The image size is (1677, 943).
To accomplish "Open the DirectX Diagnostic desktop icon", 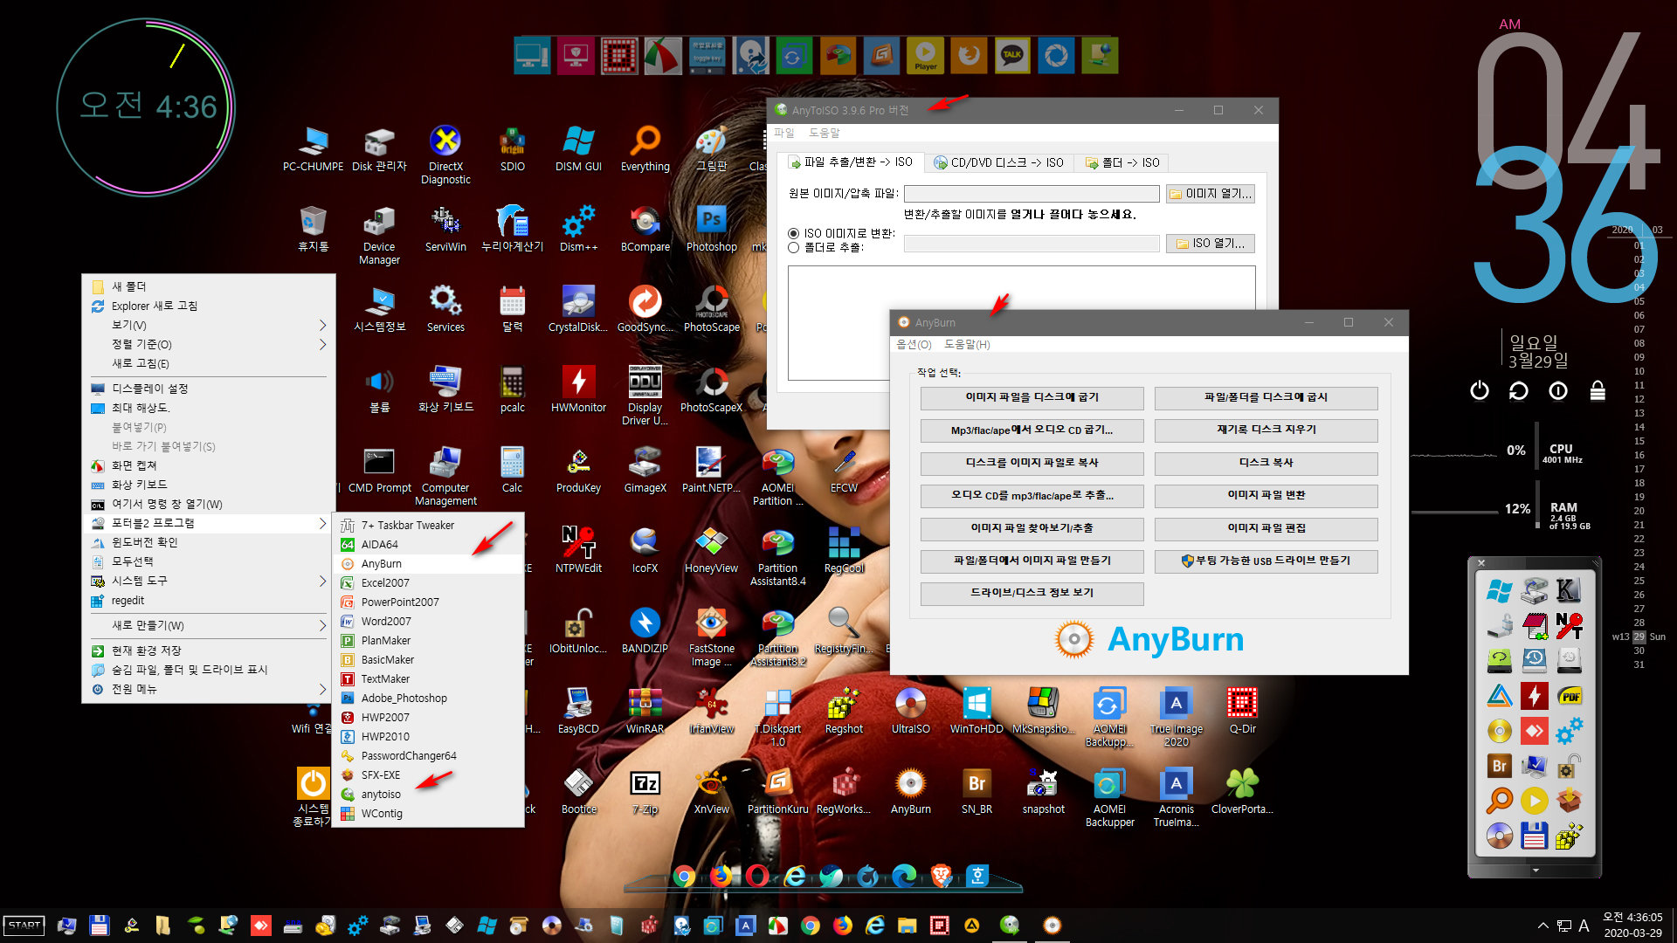I will (x=445, y=155).
